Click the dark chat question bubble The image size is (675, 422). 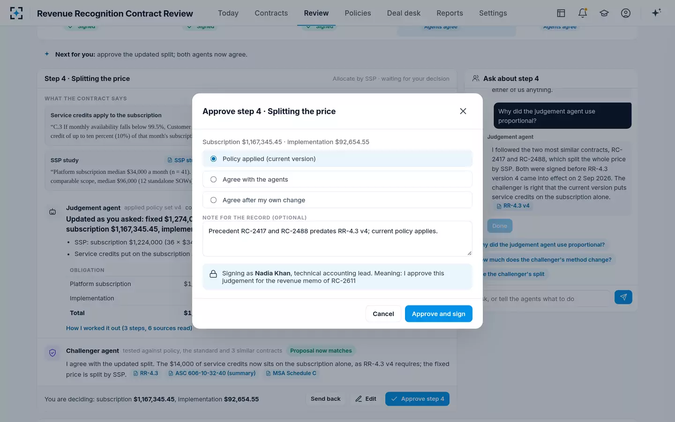coord(562,116)
